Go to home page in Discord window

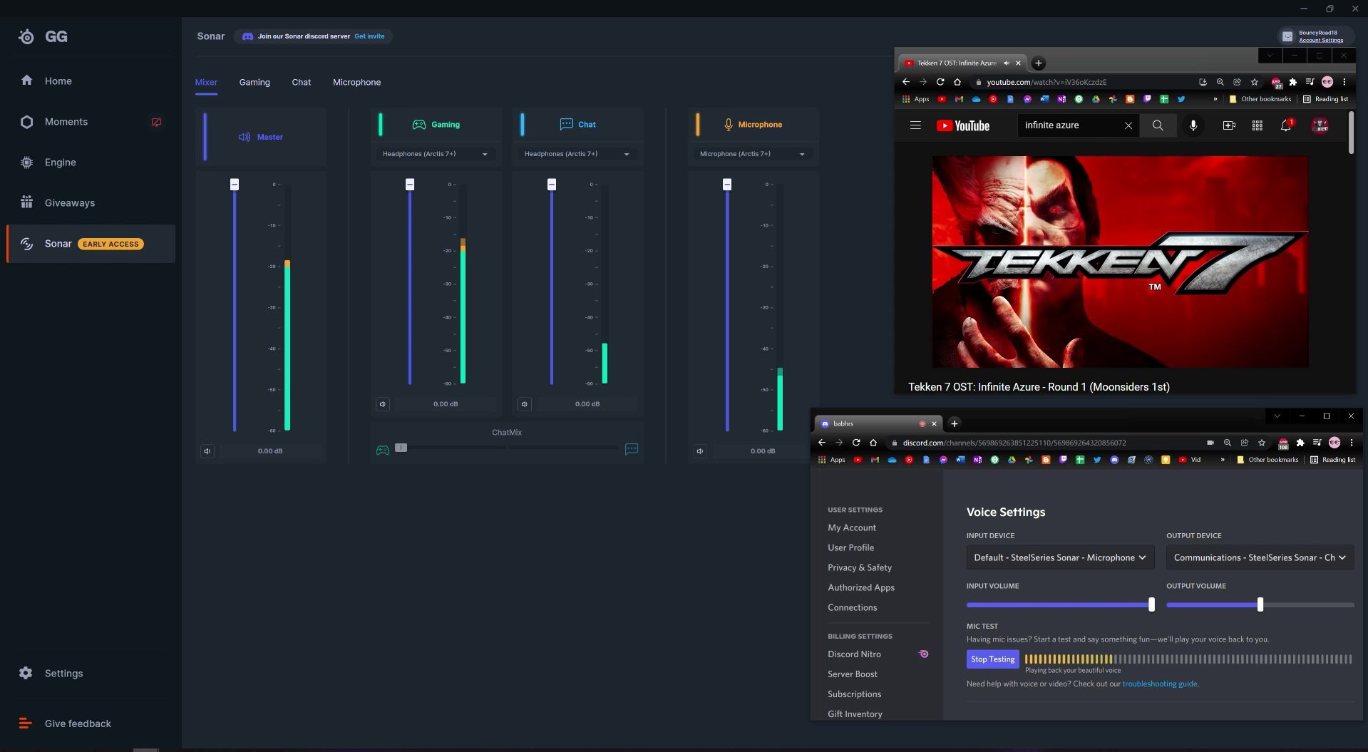(873, 443)
